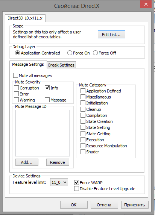Open the Edit List button
Image resolution: width=155 pixels, height=215 pixels.
coord(111,35)
